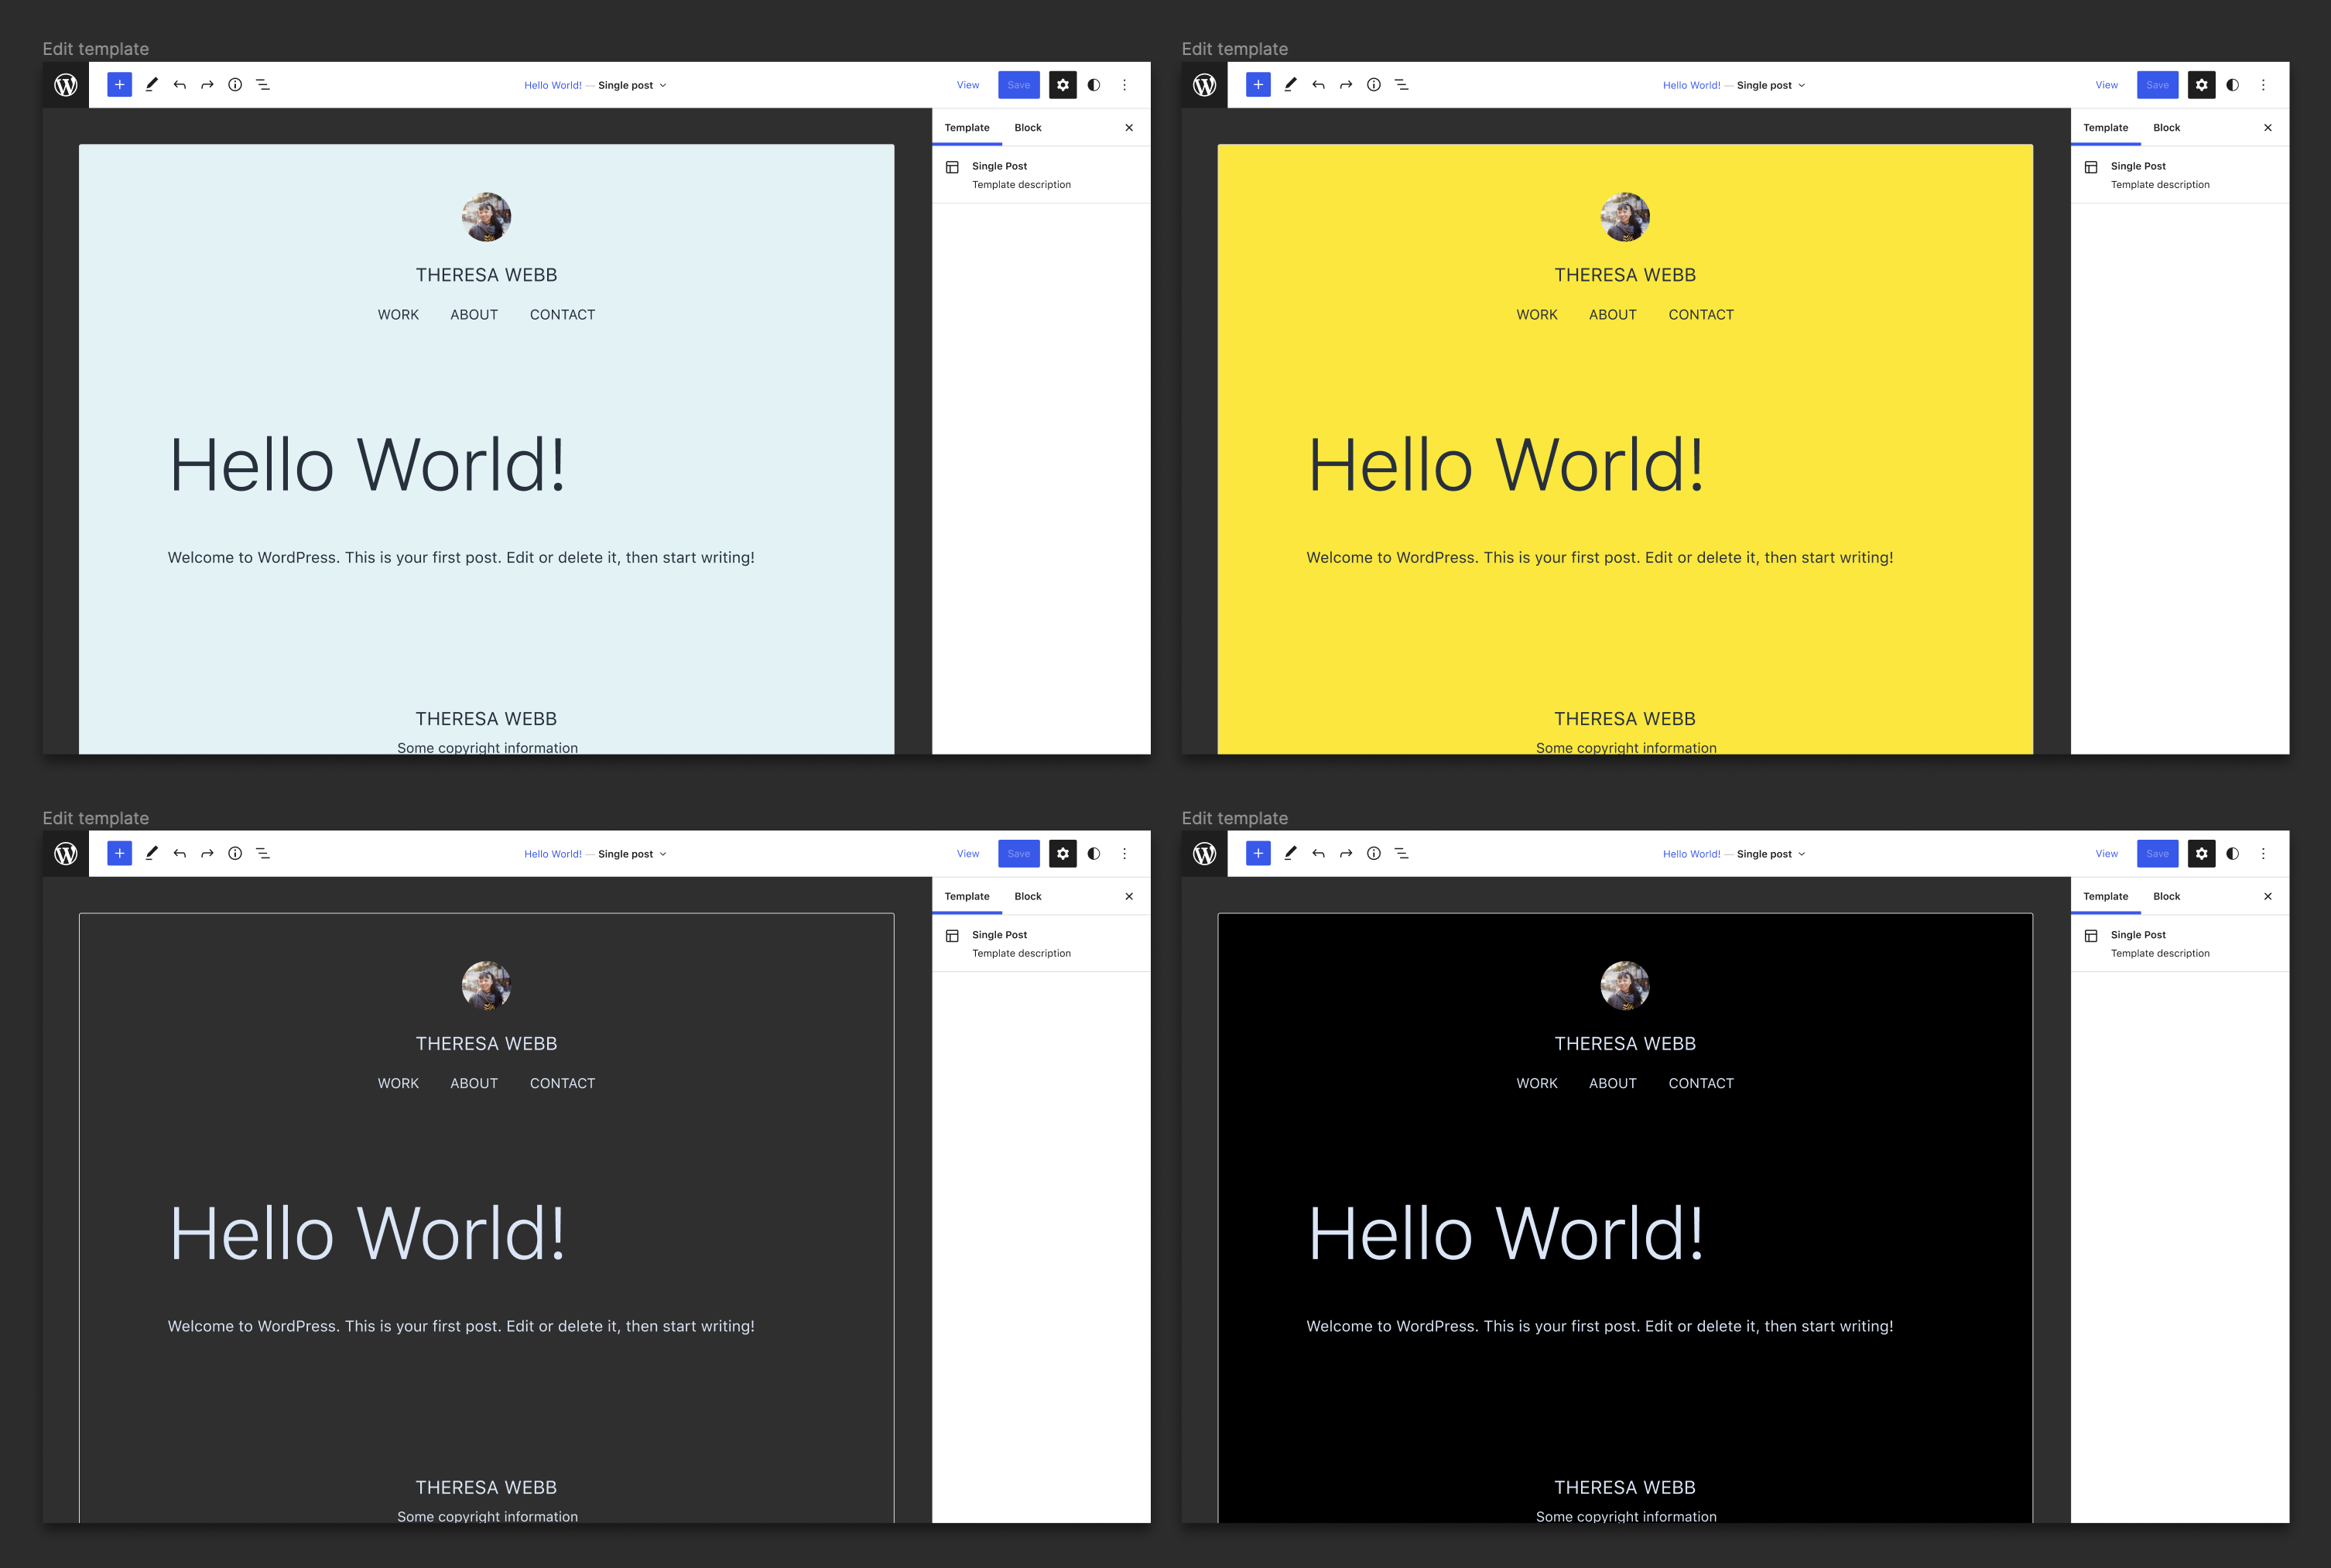Toggle Styles half-circle icon in yellow editor

pyautogui.click(x=2233, y=85)
